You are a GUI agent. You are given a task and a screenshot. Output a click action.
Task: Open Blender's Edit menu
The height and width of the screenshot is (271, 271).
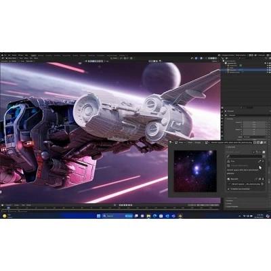(9, 55)
